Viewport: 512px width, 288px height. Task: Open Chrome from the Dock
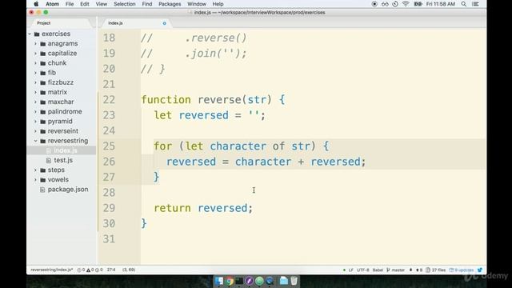230,281
